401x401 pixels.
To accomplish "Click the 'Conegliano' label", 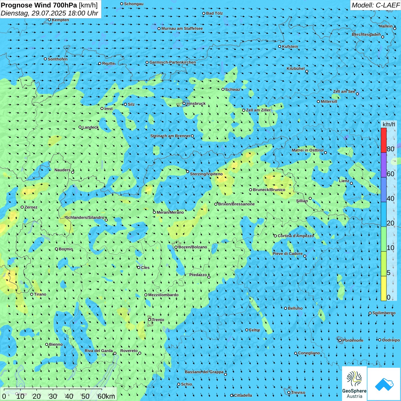I will [309, 353].
